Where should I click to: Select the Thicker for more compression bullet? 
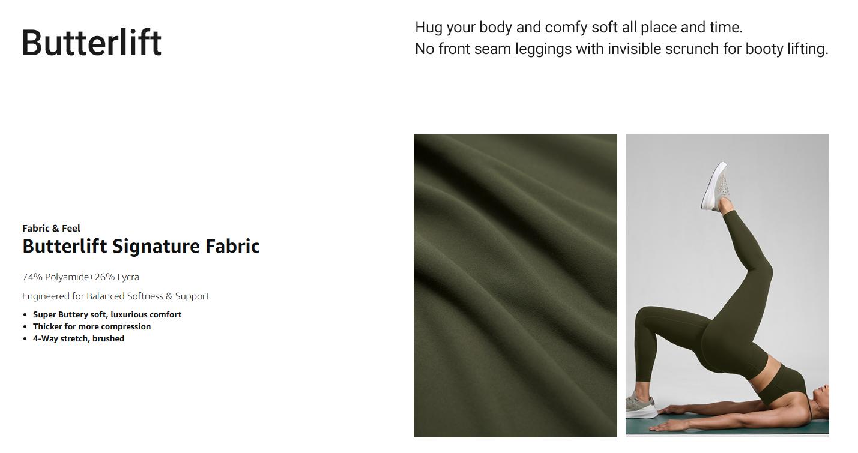point(92,326)
